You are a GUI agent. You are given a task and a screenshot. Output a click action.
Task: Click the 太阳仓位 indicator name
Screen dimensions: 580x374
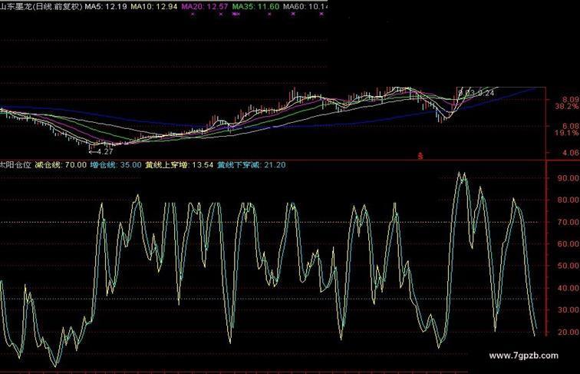(x=15, y=165)
